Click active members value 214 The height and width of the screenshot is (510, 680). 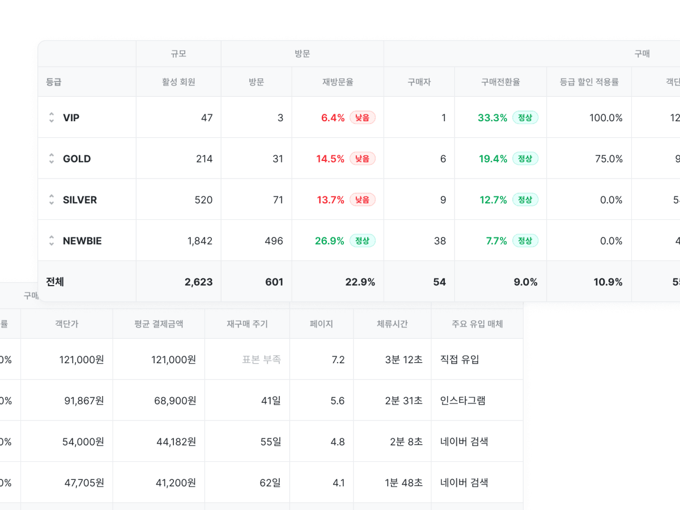click(x=204, y=159)
